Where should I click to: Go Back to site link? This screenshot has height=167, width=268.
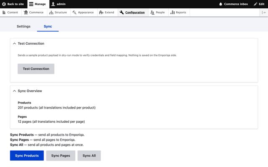coord(15,4)
